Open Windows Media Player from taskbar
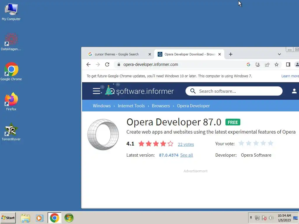 click(40, 218)
